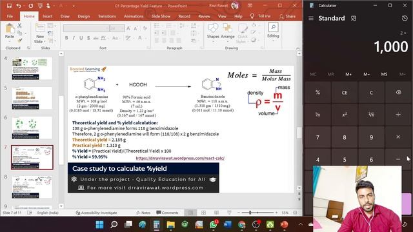Toggle the Comments pane from the status bar
Image resolution: width=413 pixels, height=232 pixels.
click(167, 213)
